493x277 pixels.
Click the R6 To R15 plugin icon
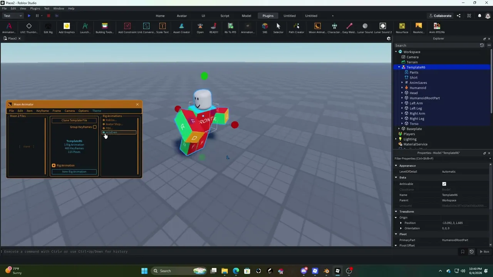coord(230,28)
